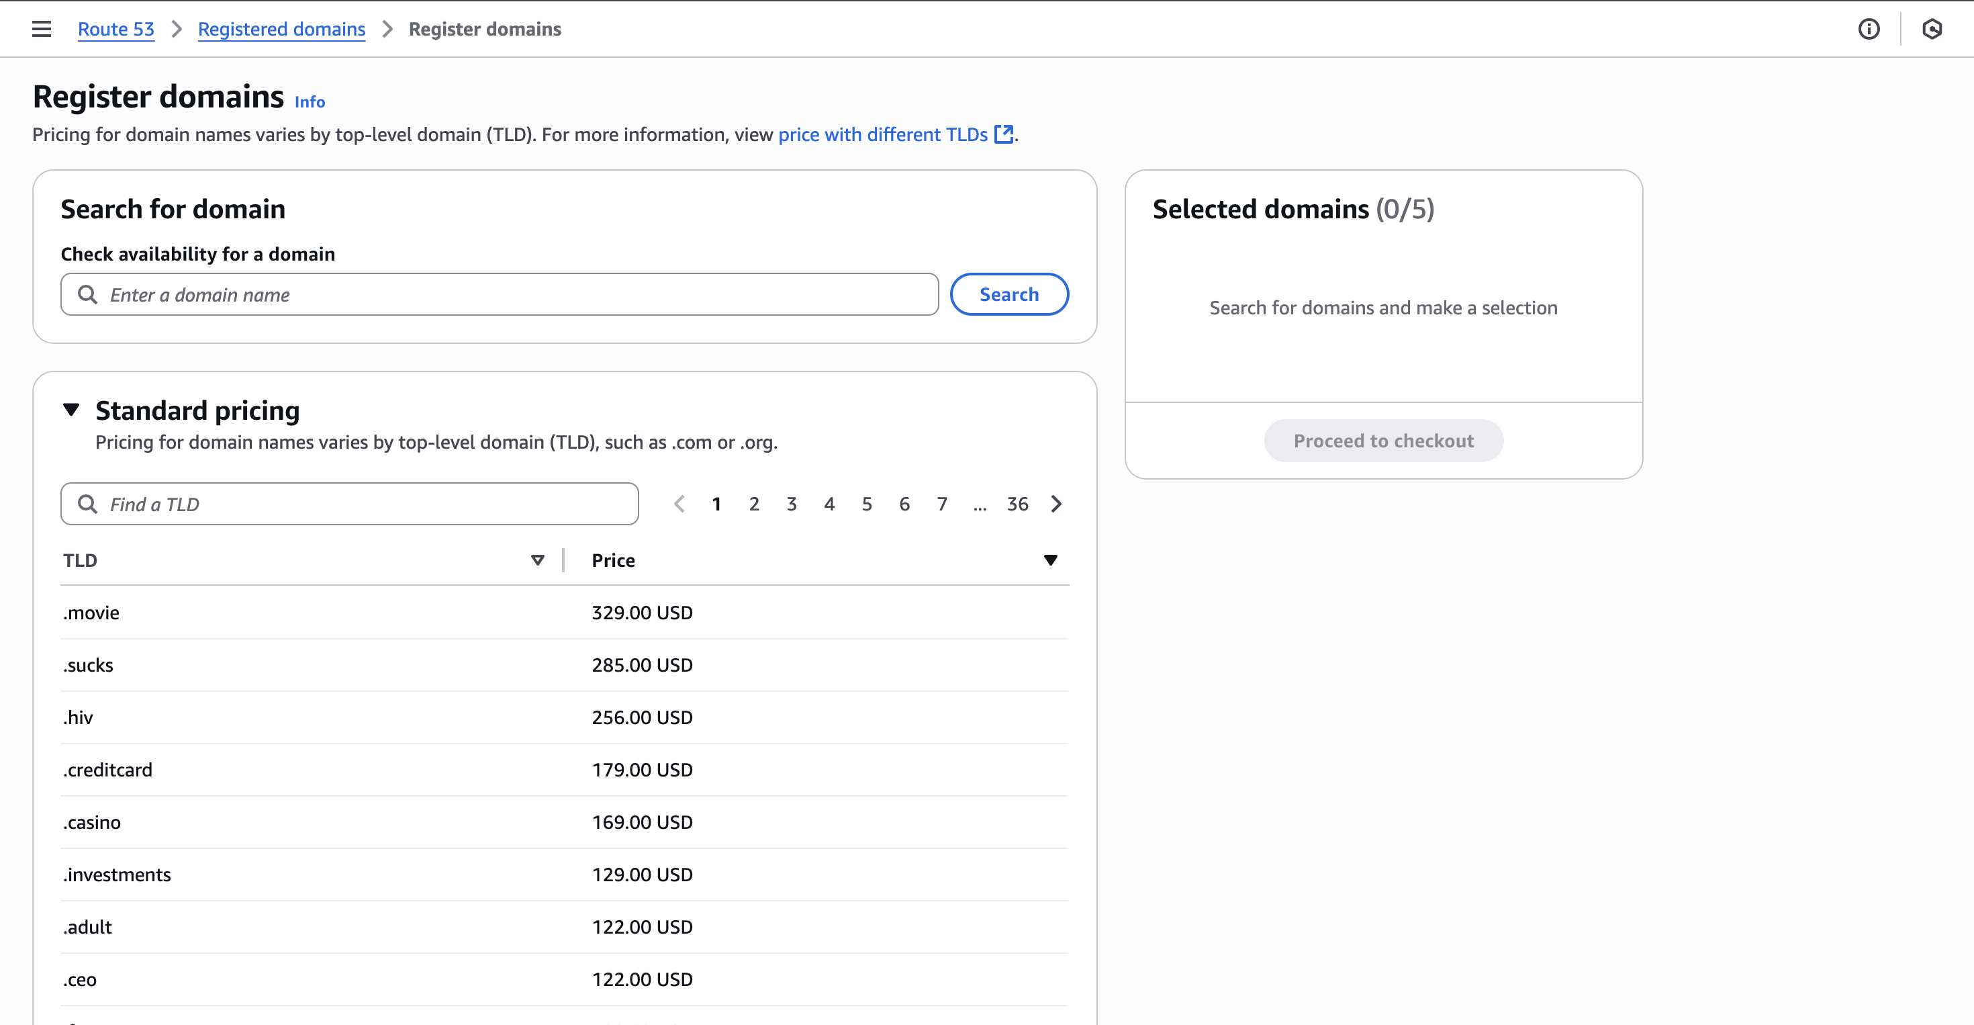
Task: Open the external link beside price with different TLDs
Action: [1004, 134]
